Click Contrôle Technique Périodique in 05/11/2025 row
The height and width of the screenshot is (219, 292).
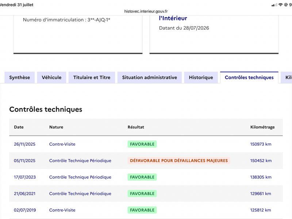coord(80,161)
